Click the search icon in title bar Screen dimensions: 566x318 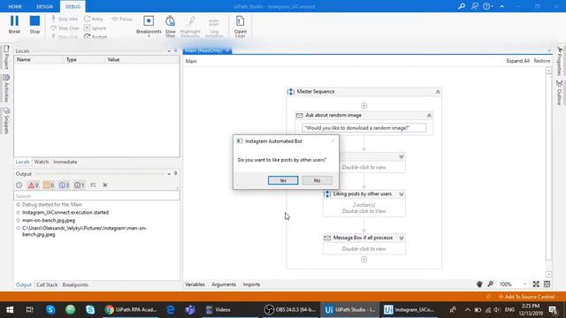[x=462, y=6]
